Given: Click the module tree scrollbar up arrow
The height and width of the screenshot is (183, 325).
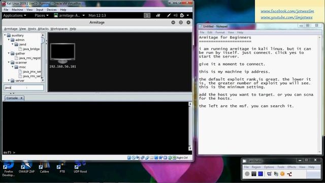Looking at the screenshot, I should click(43, 35).
